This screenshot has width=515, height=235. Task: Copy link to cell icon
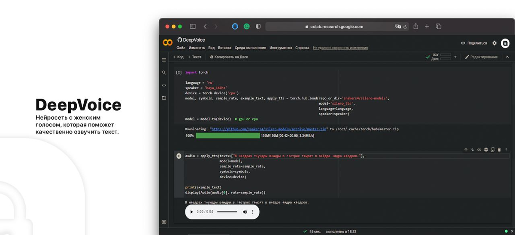point(479,150)
